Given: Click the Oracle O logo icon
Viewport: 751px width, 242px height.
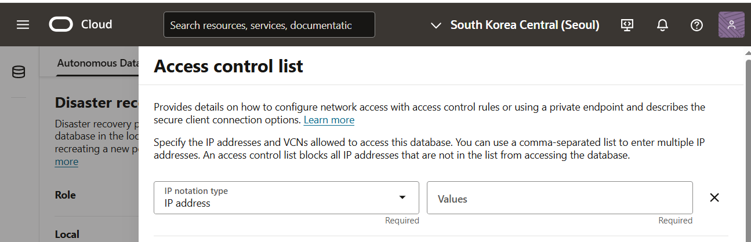Looking at the screenshot, I should coord(61,25).
